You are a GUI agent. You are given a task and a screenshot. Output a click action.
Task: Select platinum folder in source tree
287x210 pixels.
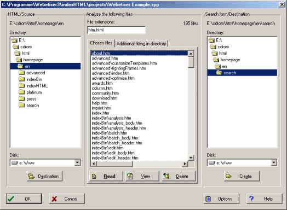30,92
